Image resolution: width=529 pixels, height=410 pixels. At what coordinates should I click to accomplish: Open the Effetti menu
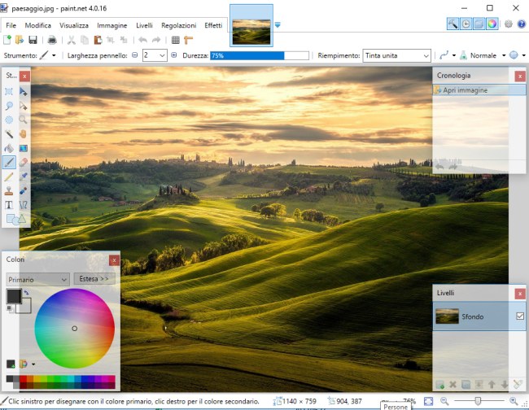click(x=213, y=26)
